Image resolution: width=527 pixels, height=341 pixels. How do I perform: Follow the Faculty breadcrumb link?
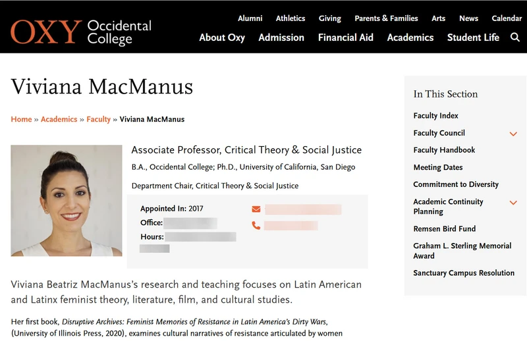click(98, 119)
